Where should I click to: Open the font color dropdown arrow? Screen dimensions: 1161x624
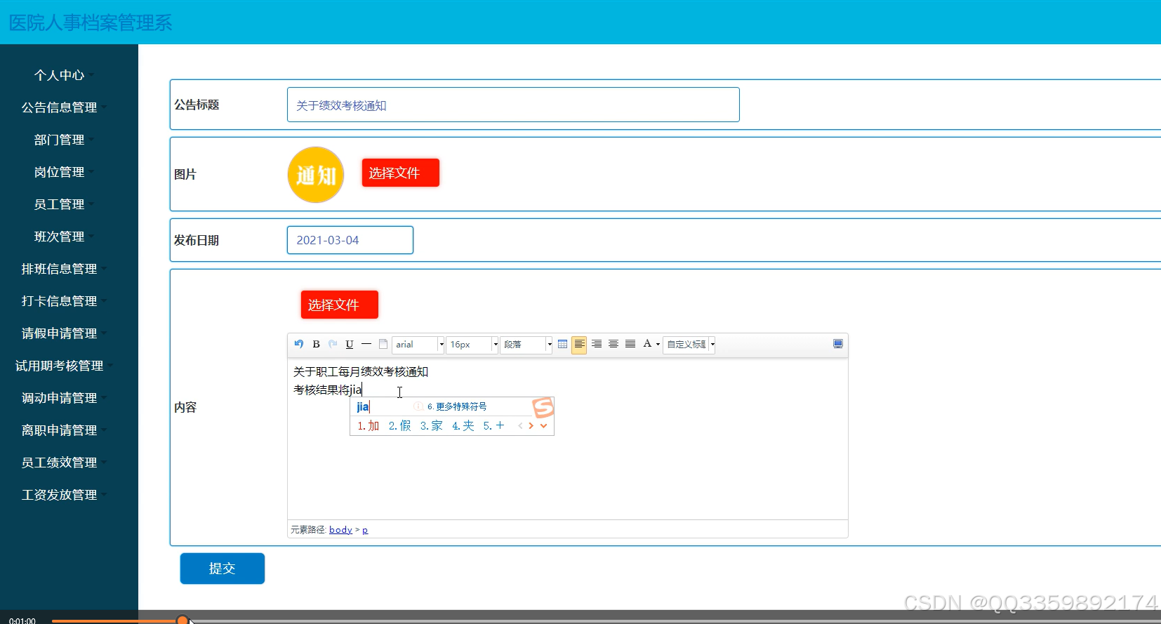(x=658, y=345)
